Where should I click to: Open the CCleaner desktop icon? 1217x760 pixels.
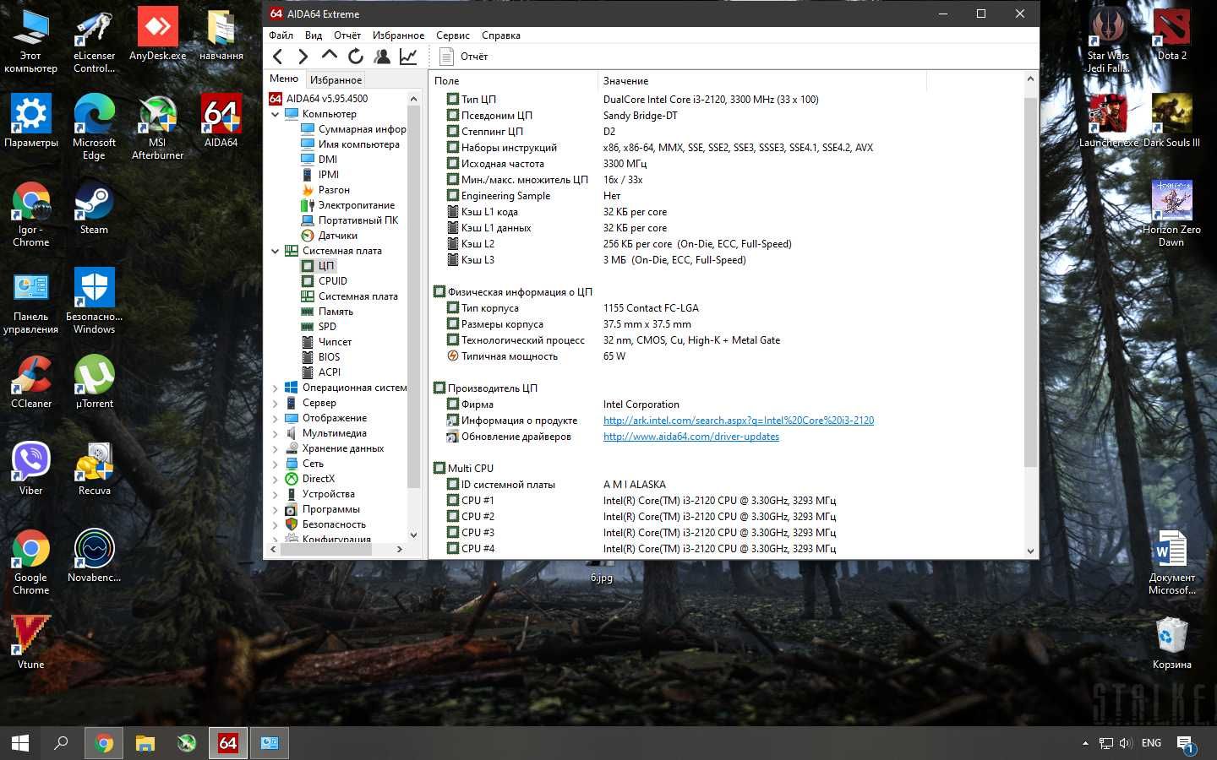click(31, 382)
